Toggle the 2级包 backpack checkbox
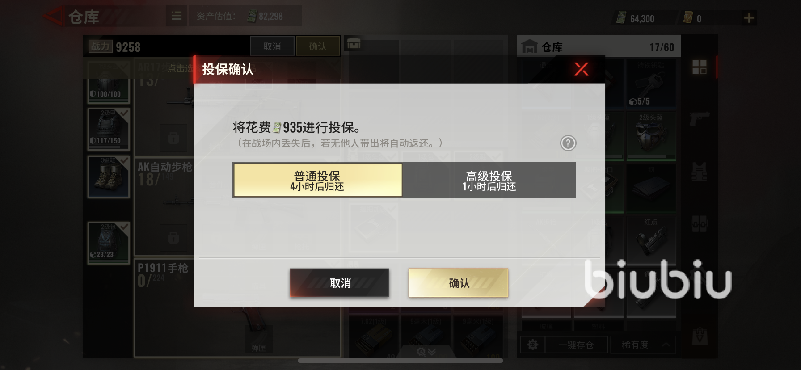Viewport: 801px width, 370px height. coord(124,227)
